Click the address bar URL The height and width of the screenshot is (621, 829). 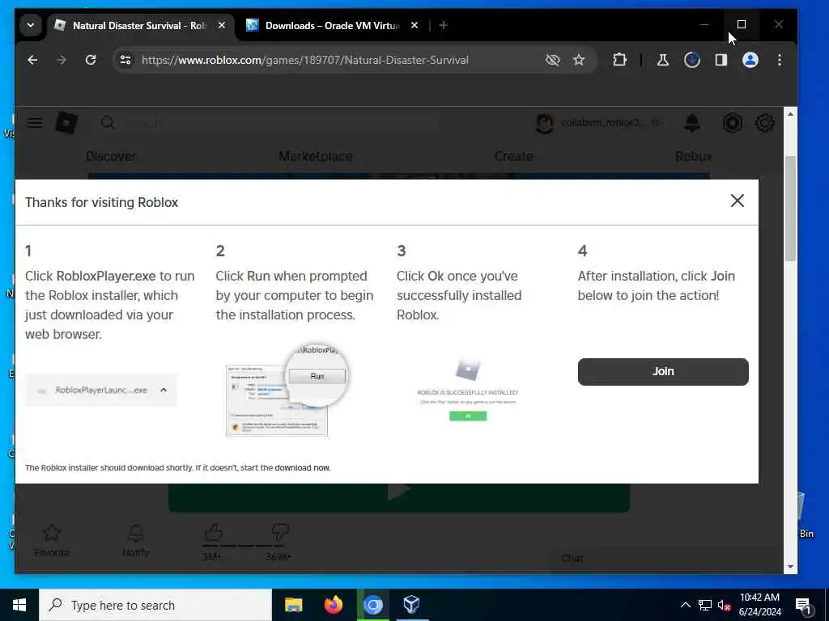point(305,60)
